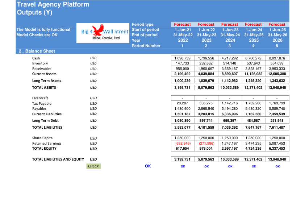Image resolution: width=305 pixels, height=216 pixels.
Task: Click the Big 4 Wall Street logo
Action: click(x=103, y=33)
